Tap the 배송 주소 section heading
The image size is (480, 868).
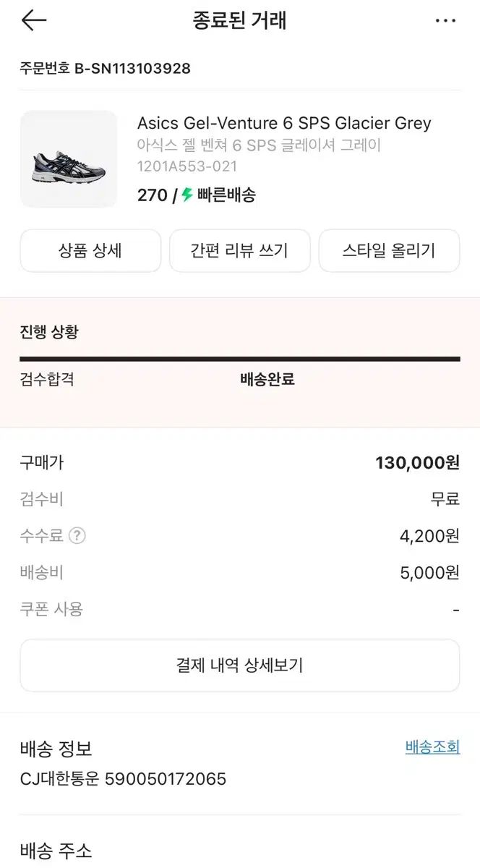[x=56, y=851]
